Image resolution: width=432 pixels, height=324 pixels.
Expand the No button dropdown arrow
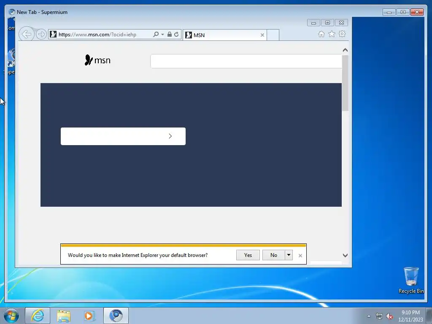(289, 255)
